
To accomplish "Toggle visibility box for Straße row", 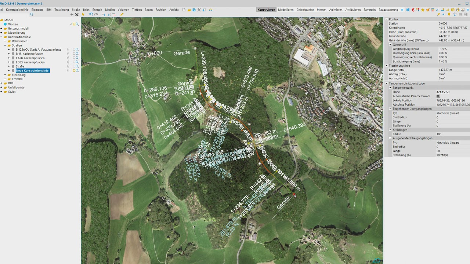I will (74, 66).
